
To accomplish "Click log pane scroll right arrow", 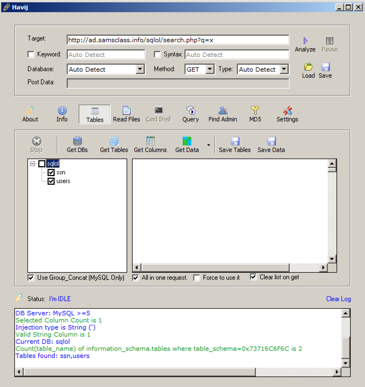I will tap(337, 372).
